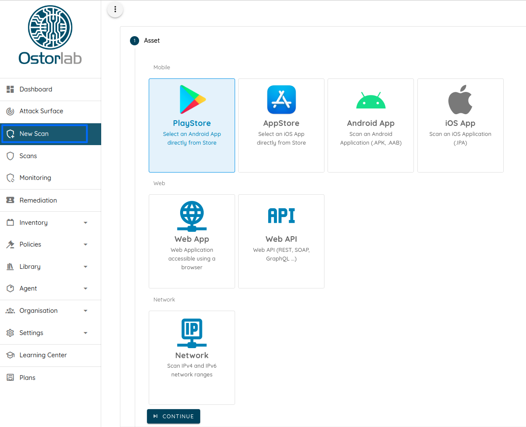This screenshot has height=427, width=526.
Task: Select the Web API icon
Action: click(281, 216)
